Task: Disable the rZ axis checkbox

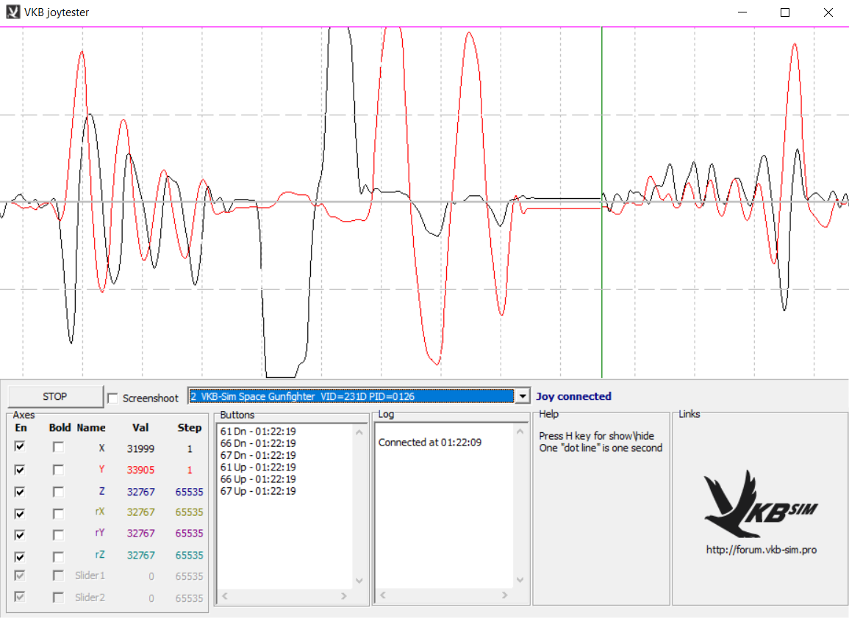Action: pos(20,556)
